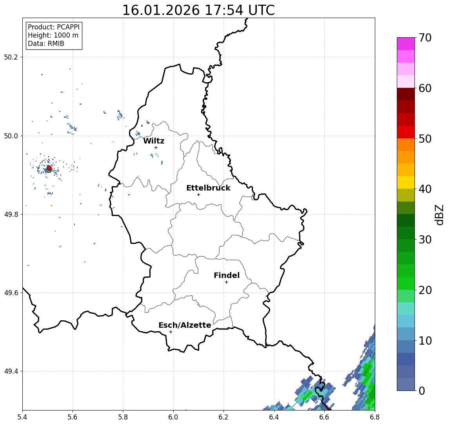
Task: Click the 60 tick on colorbar
Action: point(425,88)
